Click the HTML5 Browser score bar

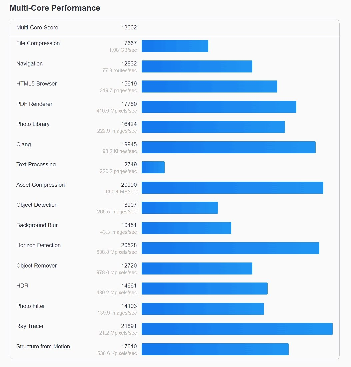point(209,86)
